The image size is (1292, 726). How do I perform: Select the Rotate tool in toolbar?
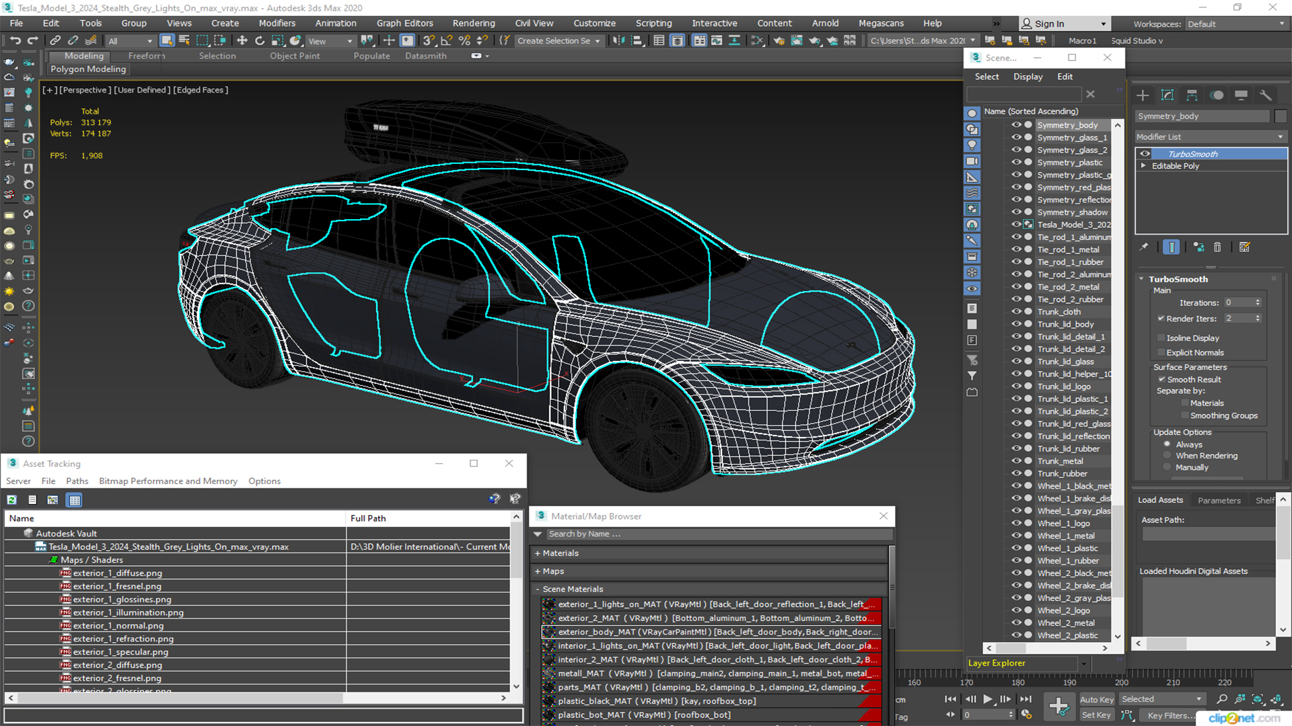[x=260, y=40]
